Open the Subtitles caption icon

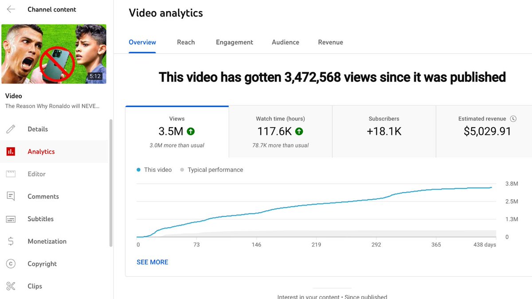click(x=11, y=219)
